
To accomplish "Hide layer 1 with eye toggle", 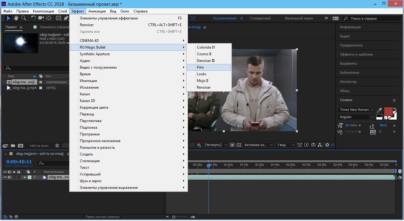I will [5, 177].
